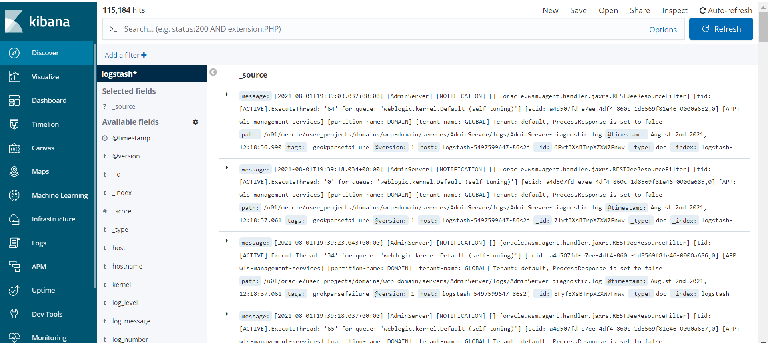
Task: Expand the log entry at 19:39:18.034
Action: (227, 168)
